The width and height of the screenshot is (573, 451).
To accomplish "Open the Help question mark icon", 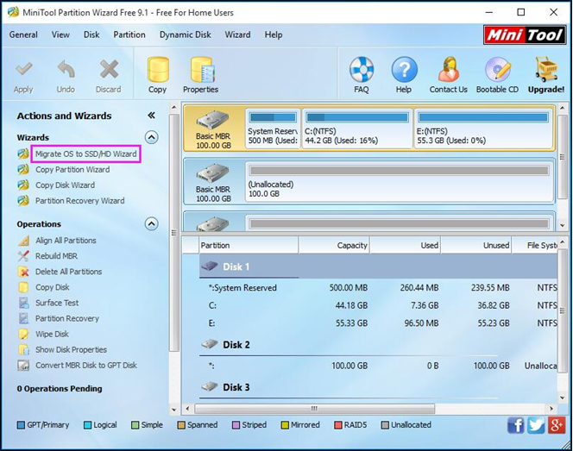I will pyautogui.click(x=404, y=69).
